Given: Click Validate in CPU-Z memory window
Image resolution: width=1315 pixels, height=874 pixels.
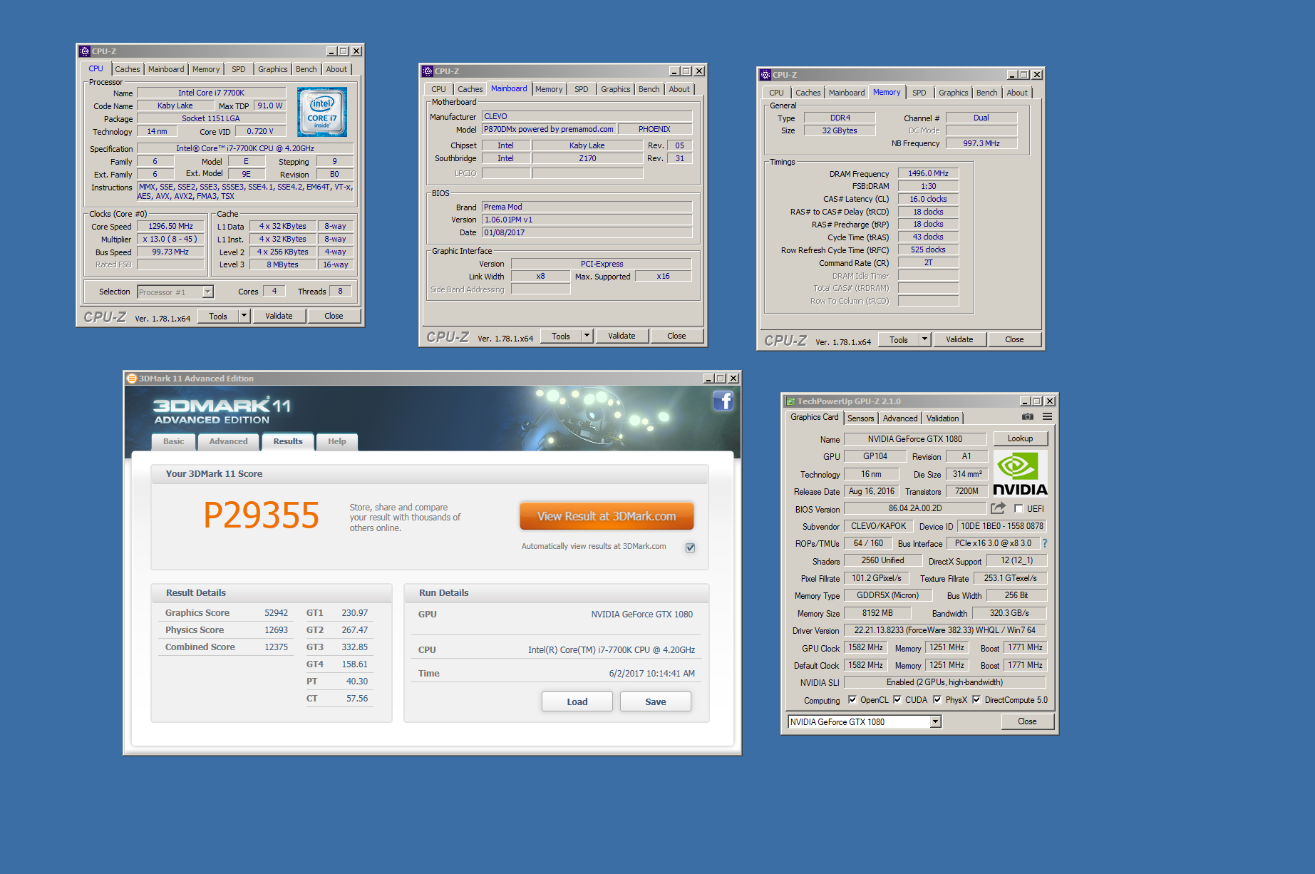Looking at the screenshot, I should point(959,339).
